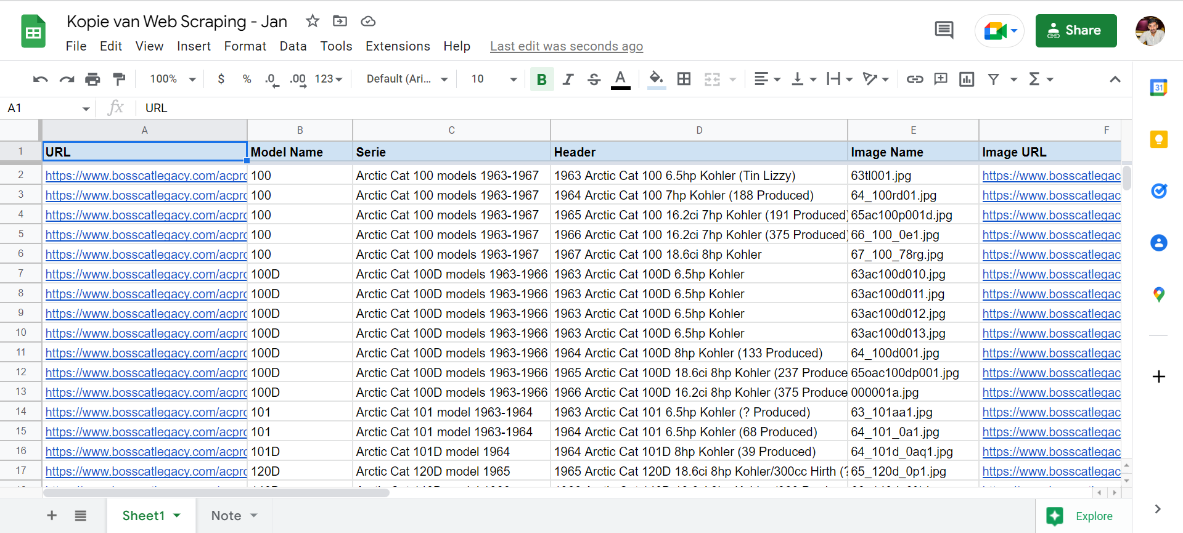The height and width of the screenshot is (533, 1183).
Task: Open the borders menu
Action: click(684, 79)
